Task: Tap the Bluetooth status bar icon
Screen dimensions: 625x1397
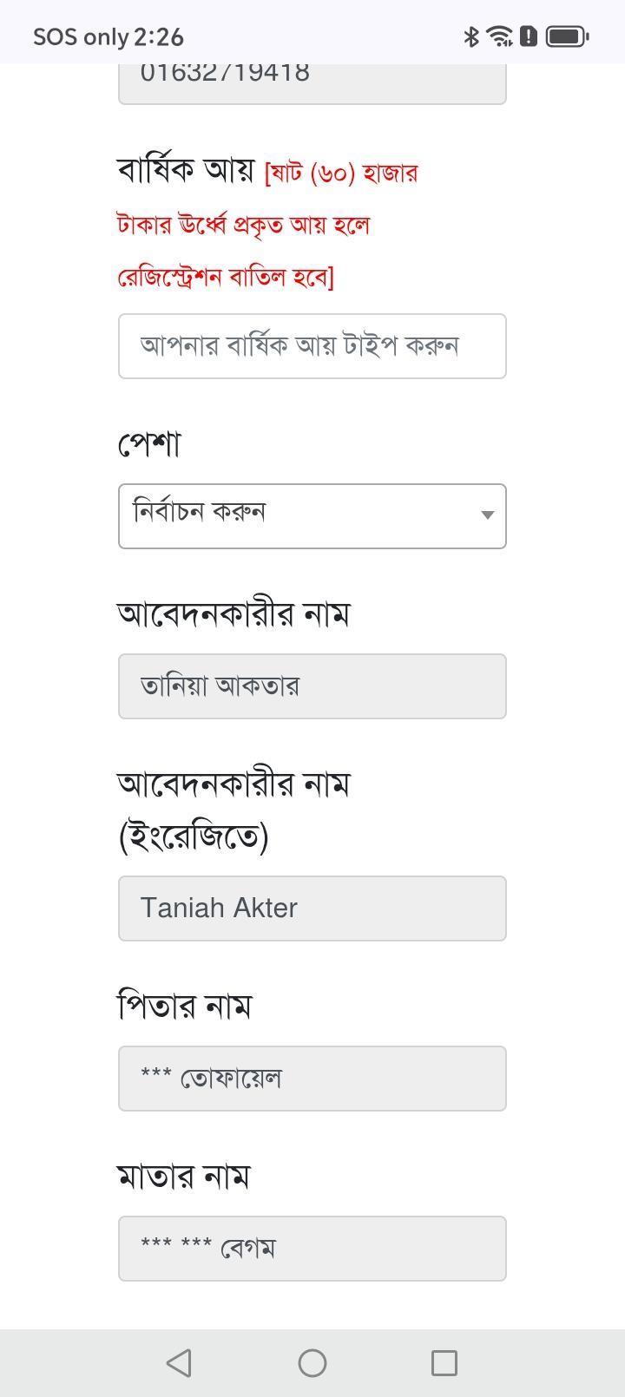Action: tap(471, 36)
